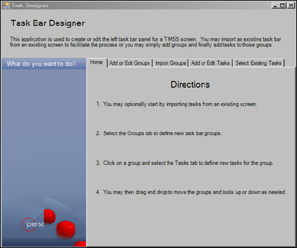
Task: Minimize the Task Designer window
Action: tap(275, 5)
